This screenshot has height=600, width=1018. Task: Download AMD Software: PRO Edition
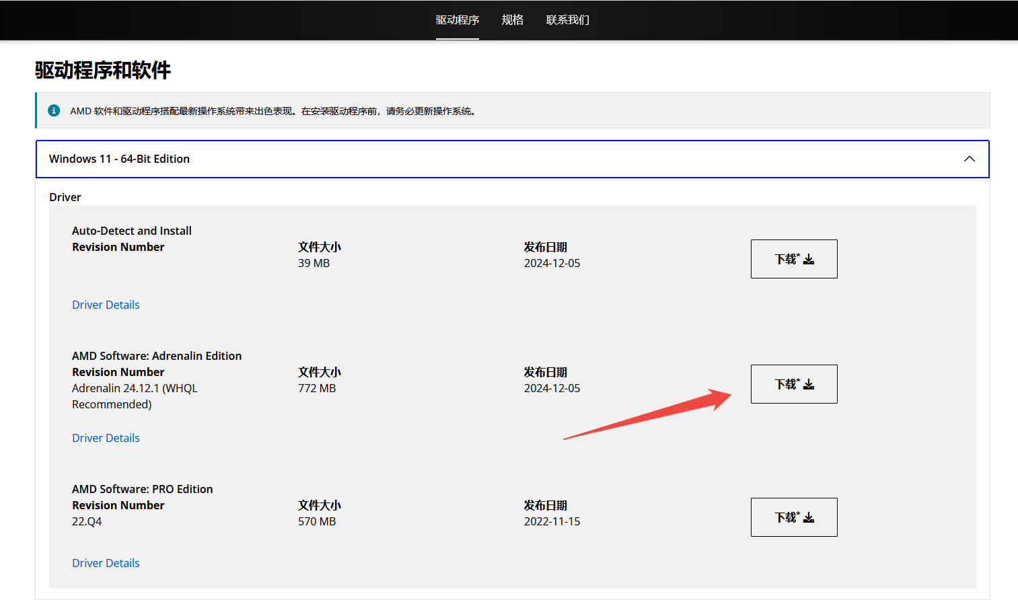pyautogui.click(x=794, y=517)
